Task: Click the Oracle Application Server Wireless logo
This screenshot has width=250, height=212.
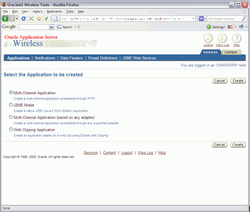Action: pos(50,41)
